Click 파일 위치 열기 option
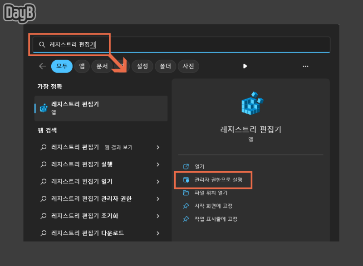363x266 pixels. click(211, 193)
